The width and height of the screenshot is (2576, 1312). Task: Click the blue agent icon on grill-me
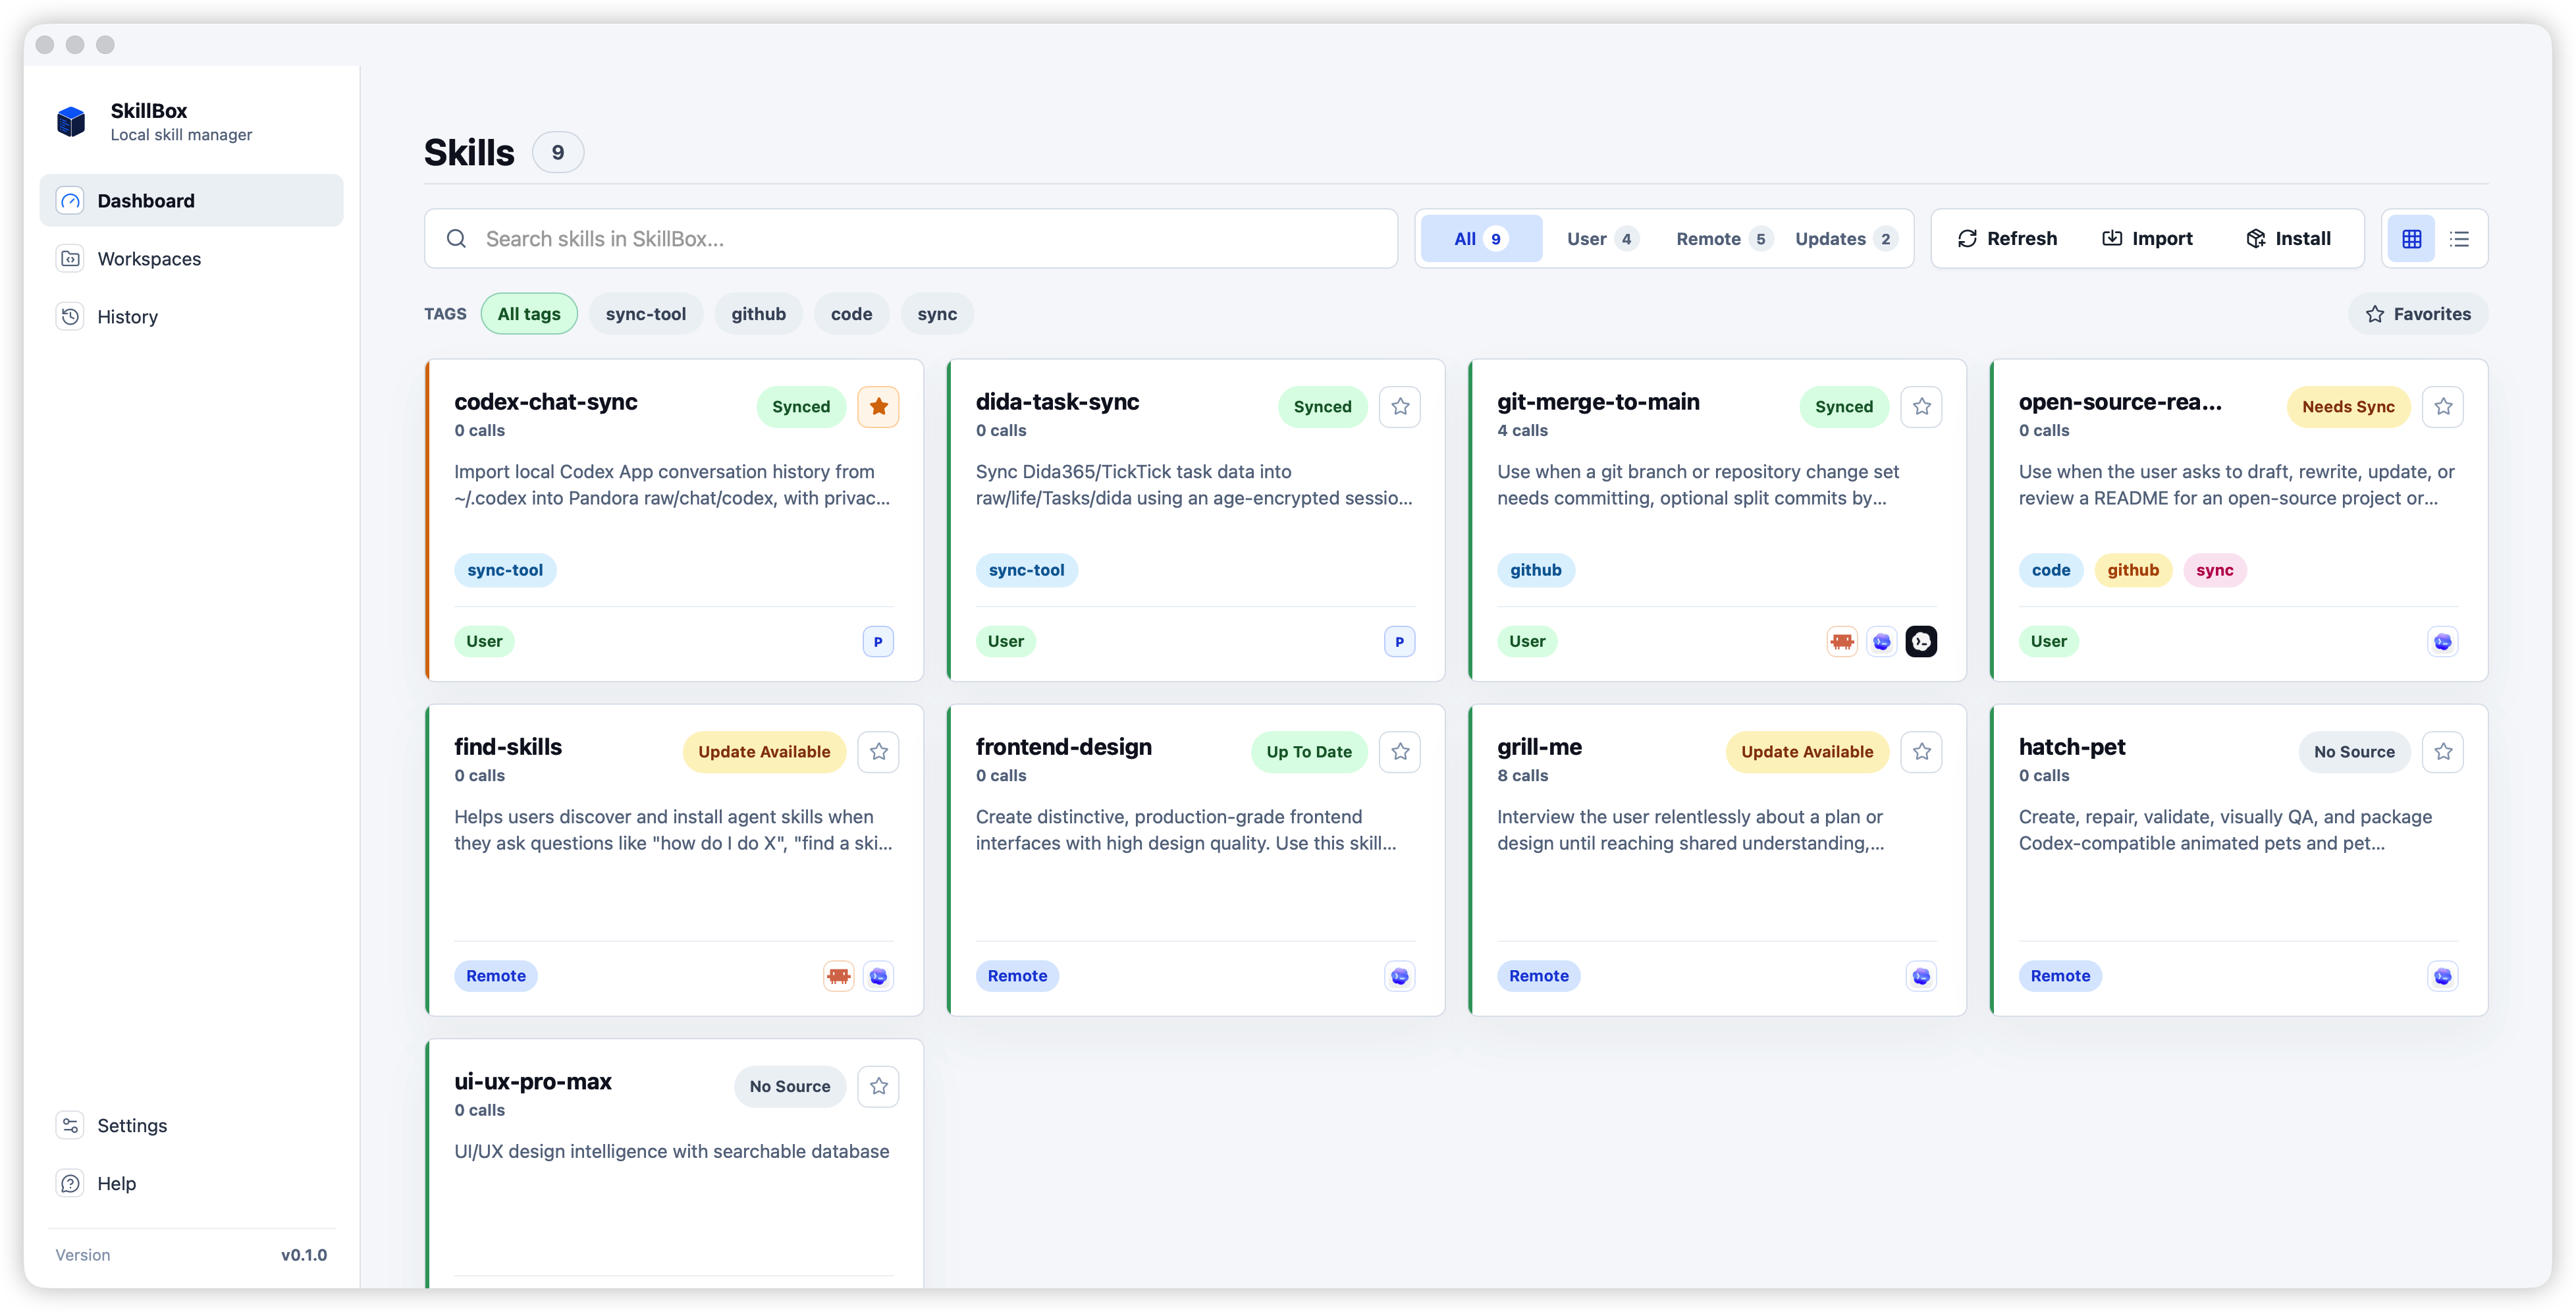click(x=1921, y=977)
